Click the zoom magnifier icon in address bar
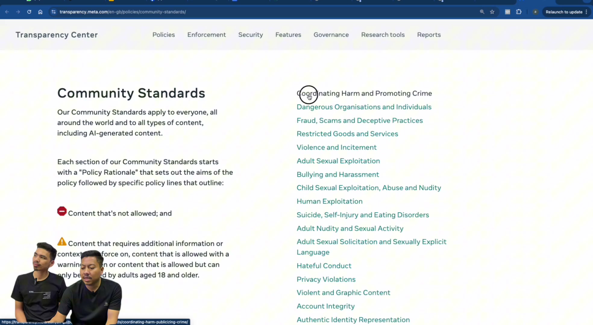 (482, 12)
